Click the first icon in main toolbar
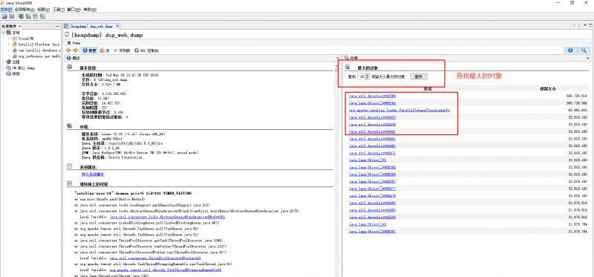Screen dimensions: 594x277 click(5, 16)
